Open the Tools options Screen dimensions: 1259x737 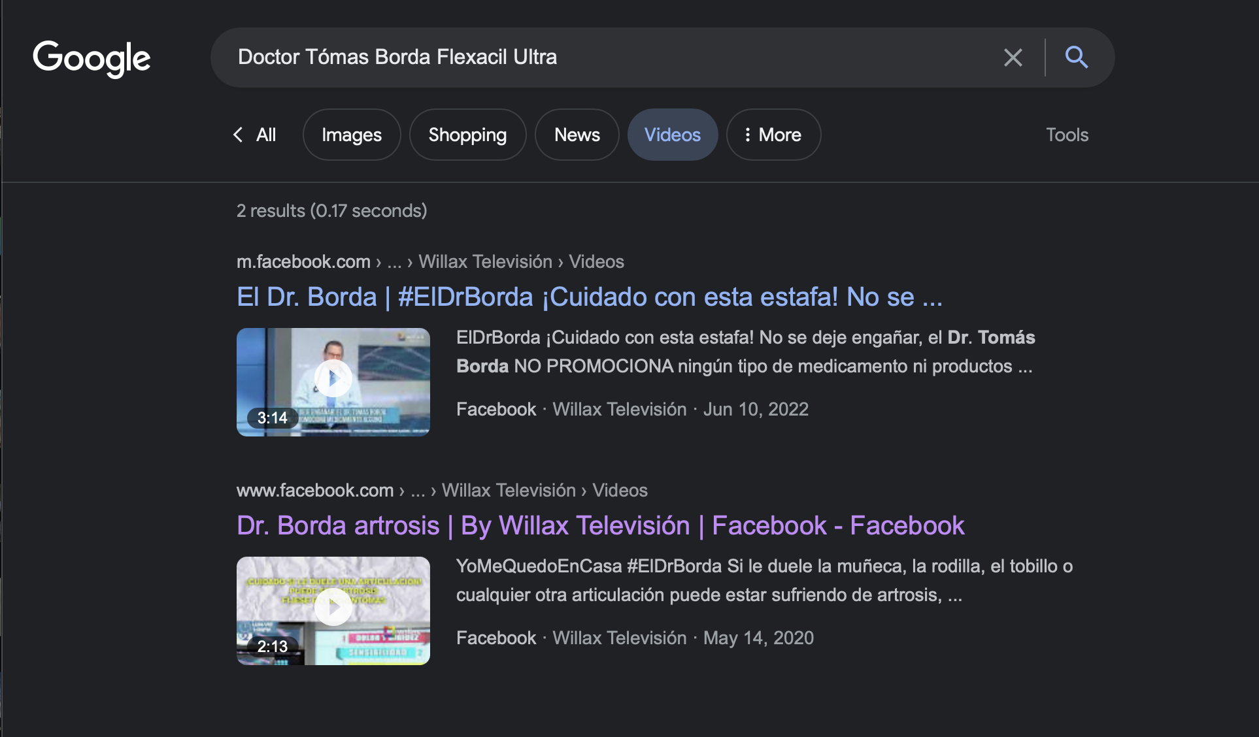point(1067,135)
